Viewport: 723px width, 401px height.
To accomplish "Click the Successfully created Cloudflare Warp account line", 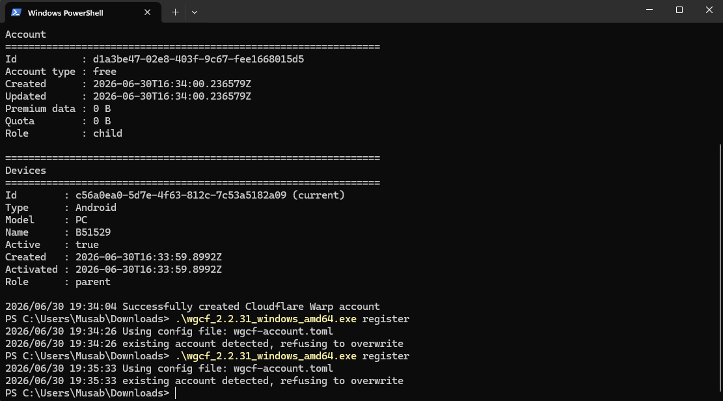I will (x=192, y=307).
